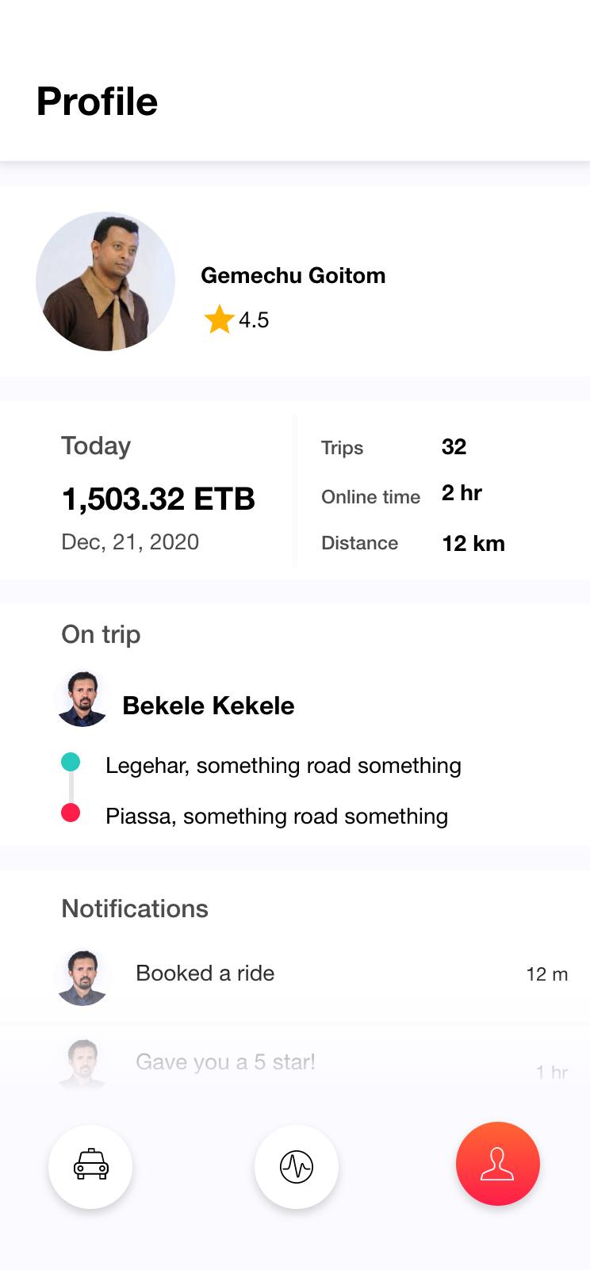The width and height of the screenshot is (590, 1270).
Task: Tap the green pickup location dot
Action: coord(71,762)
